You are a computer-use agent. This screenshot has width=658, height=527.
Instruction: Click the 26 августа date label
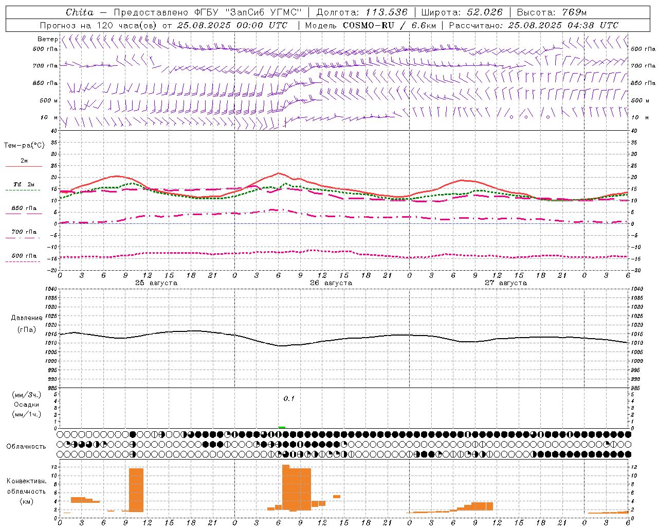point(331,283)
